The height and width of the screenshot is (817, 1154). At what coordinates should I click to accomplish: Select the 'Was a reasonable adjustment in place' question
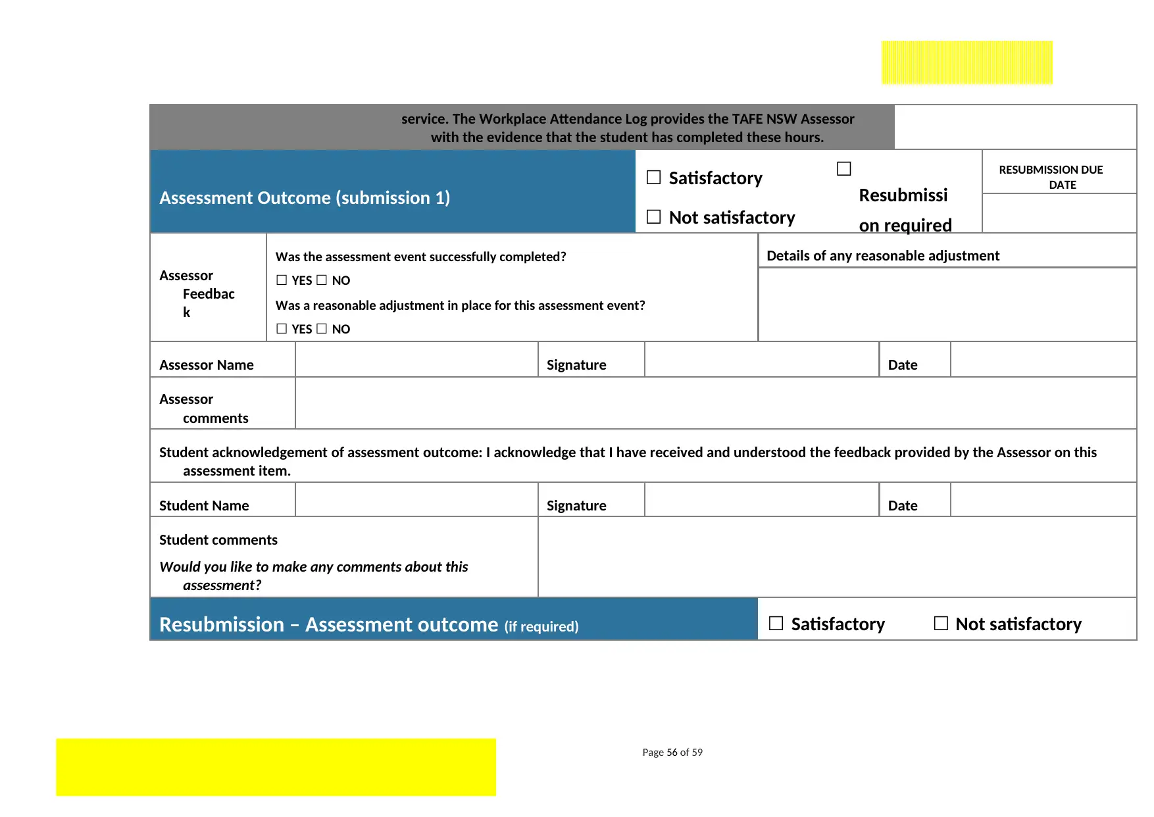tap(460, 305)
